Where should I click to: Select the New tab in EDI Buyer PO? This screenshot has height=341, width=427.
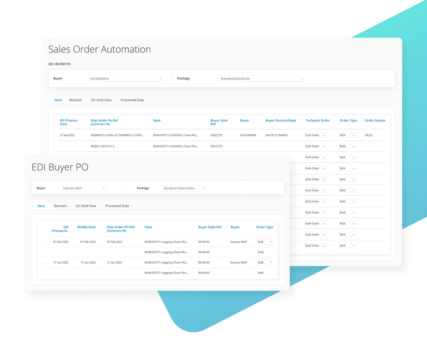coord(41,206)
